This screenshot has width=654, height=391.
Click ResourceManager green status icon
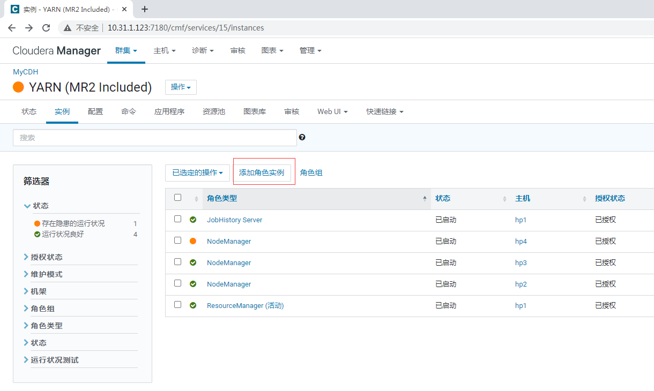(193, 305)
